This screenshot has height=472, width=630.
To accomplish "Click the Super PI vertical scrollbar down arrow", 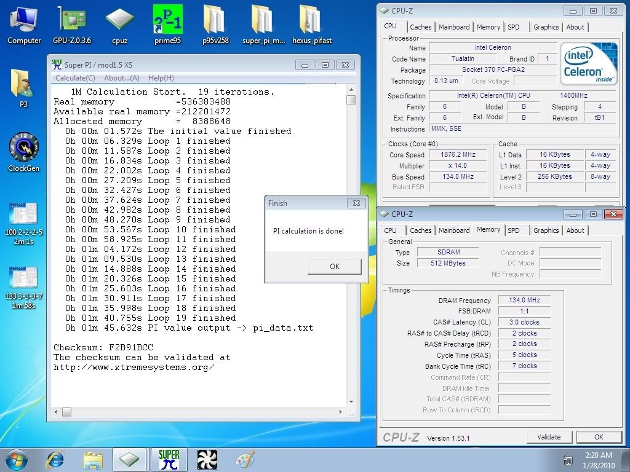I will click(351, 402).
